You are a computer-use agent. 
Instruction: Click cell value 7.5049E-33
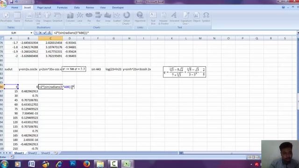(x=28, y=113)
